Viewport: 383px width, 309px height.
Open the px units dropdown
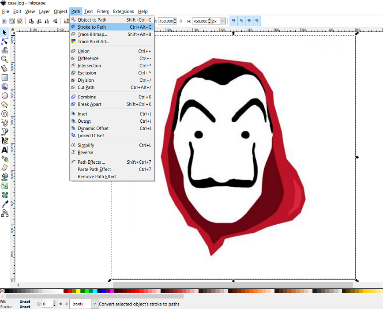coord(223,21)
